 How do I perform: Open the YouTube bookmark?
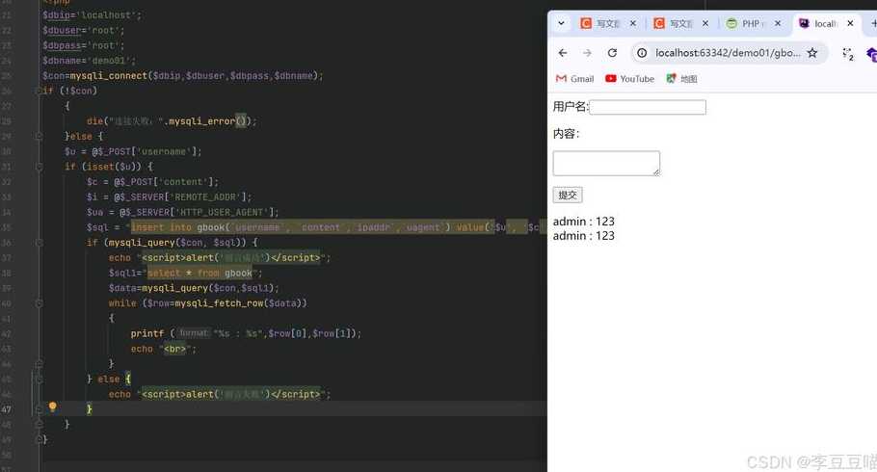coord(629,79)
